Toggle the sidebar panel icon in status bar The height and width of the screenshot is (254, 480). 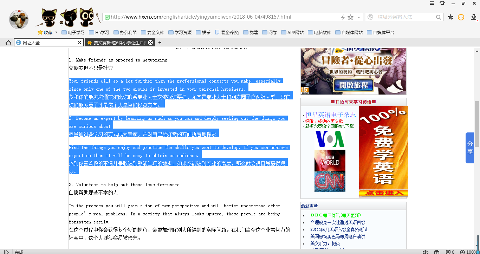point(6,252)
